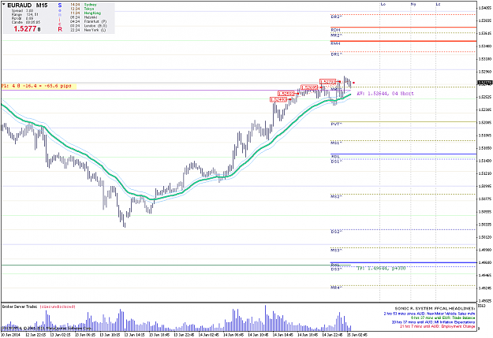Click the Tokyo session clock row
The width and height of the screenshot is (493, 338).
83,9
